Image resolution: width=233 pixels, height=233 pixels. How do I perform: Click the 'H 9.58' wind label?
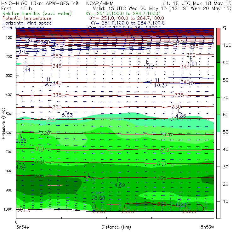tap(21, 139)
